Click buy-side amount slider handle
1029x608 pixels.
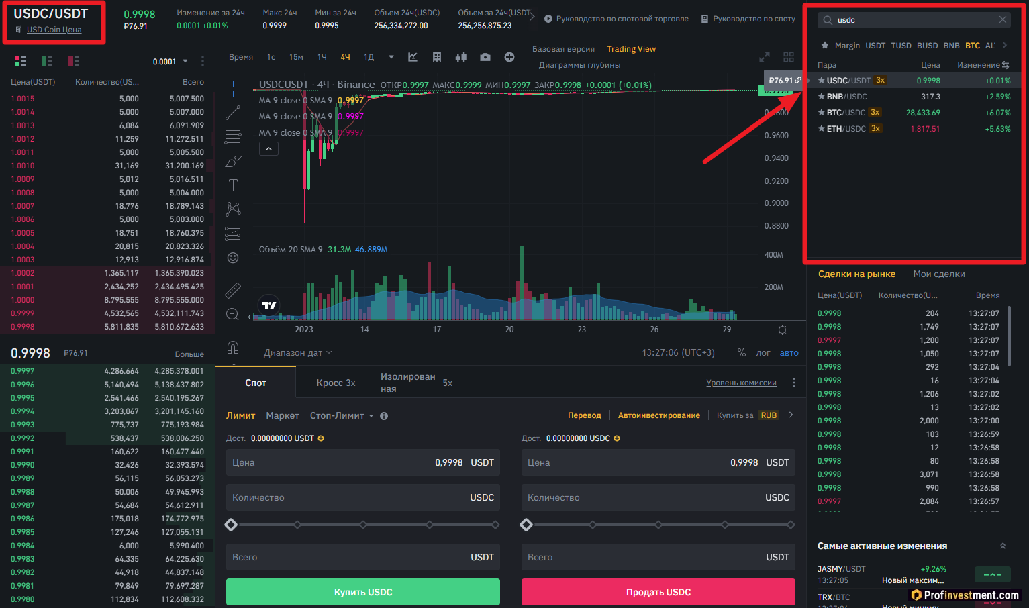coord(231,525)
